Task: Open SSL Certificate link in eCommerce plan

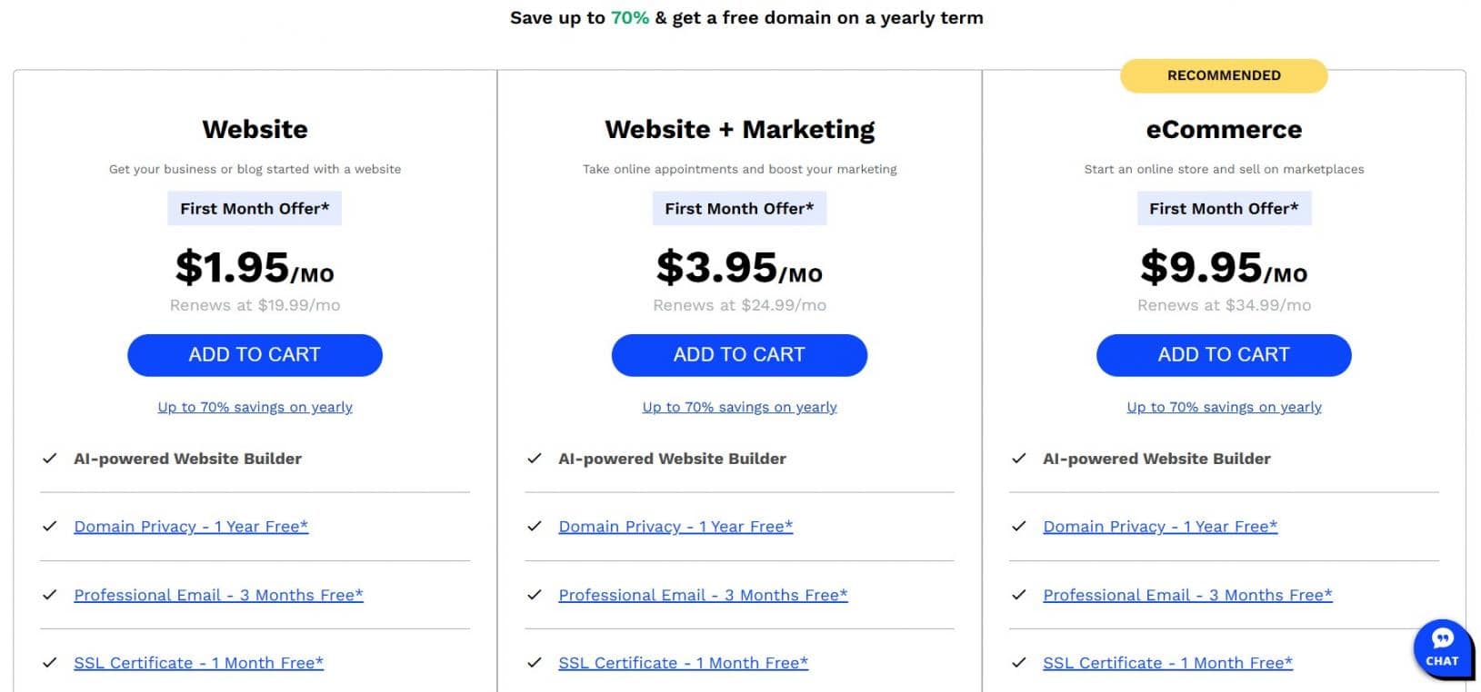Action: 1167,663
